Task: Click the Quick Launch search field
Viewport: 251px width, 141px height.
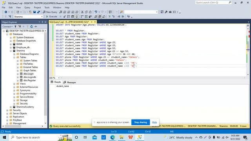Action: pos(213,3)
